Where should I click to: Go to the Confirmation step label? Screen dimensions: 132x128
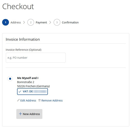(x=70, y=22)
